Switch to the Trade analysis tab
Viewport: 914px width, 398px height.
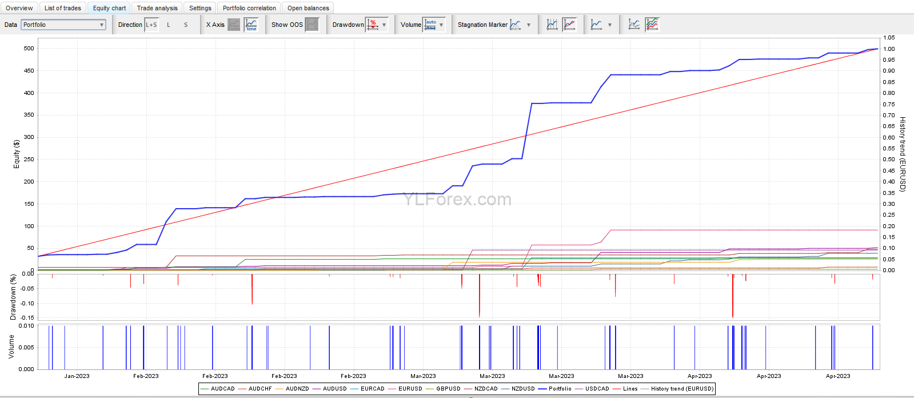[x=157, y=8]
